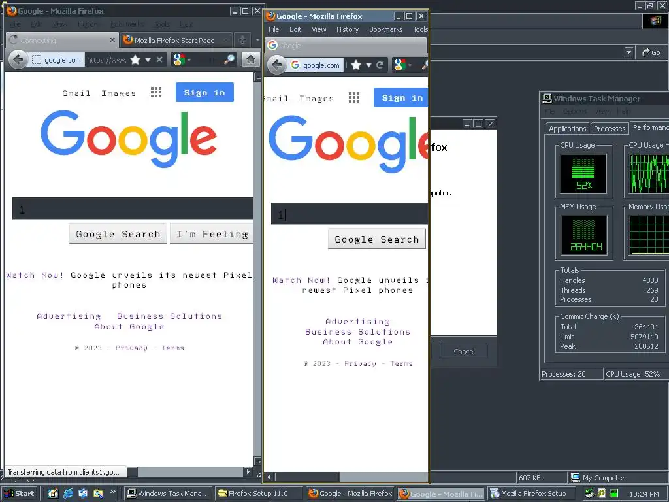Viewport: 669px width, 502px height.
Task: Go back in the front Firefox window
Action: (276, 65)
